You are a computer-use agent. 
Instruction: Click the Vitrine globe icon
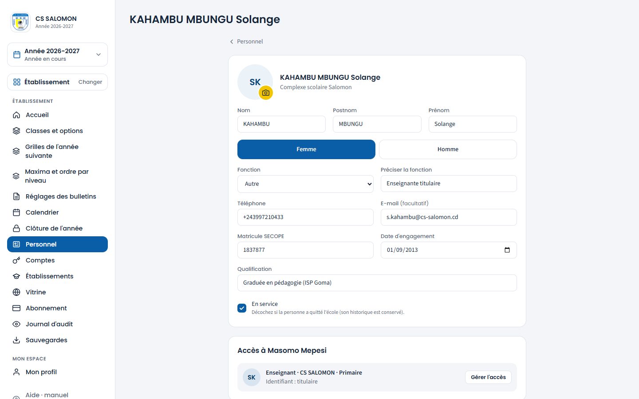16,292
